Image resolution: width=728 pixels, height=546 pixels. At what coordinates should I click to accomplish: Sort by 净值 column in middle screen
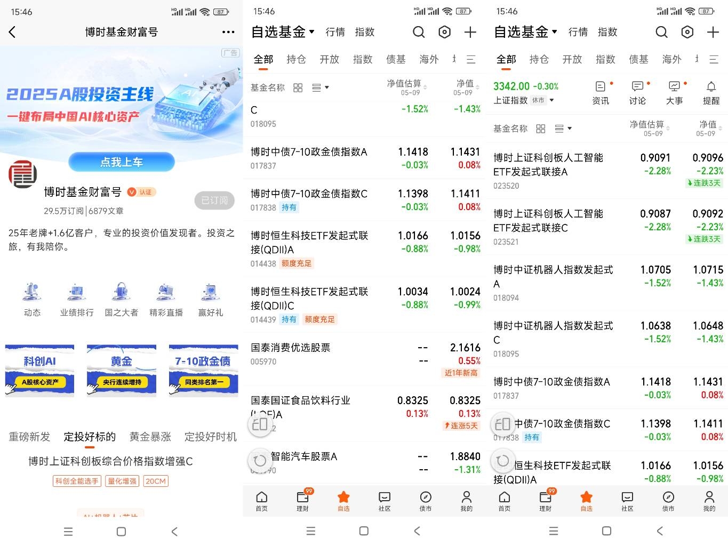tap(467, 87)
